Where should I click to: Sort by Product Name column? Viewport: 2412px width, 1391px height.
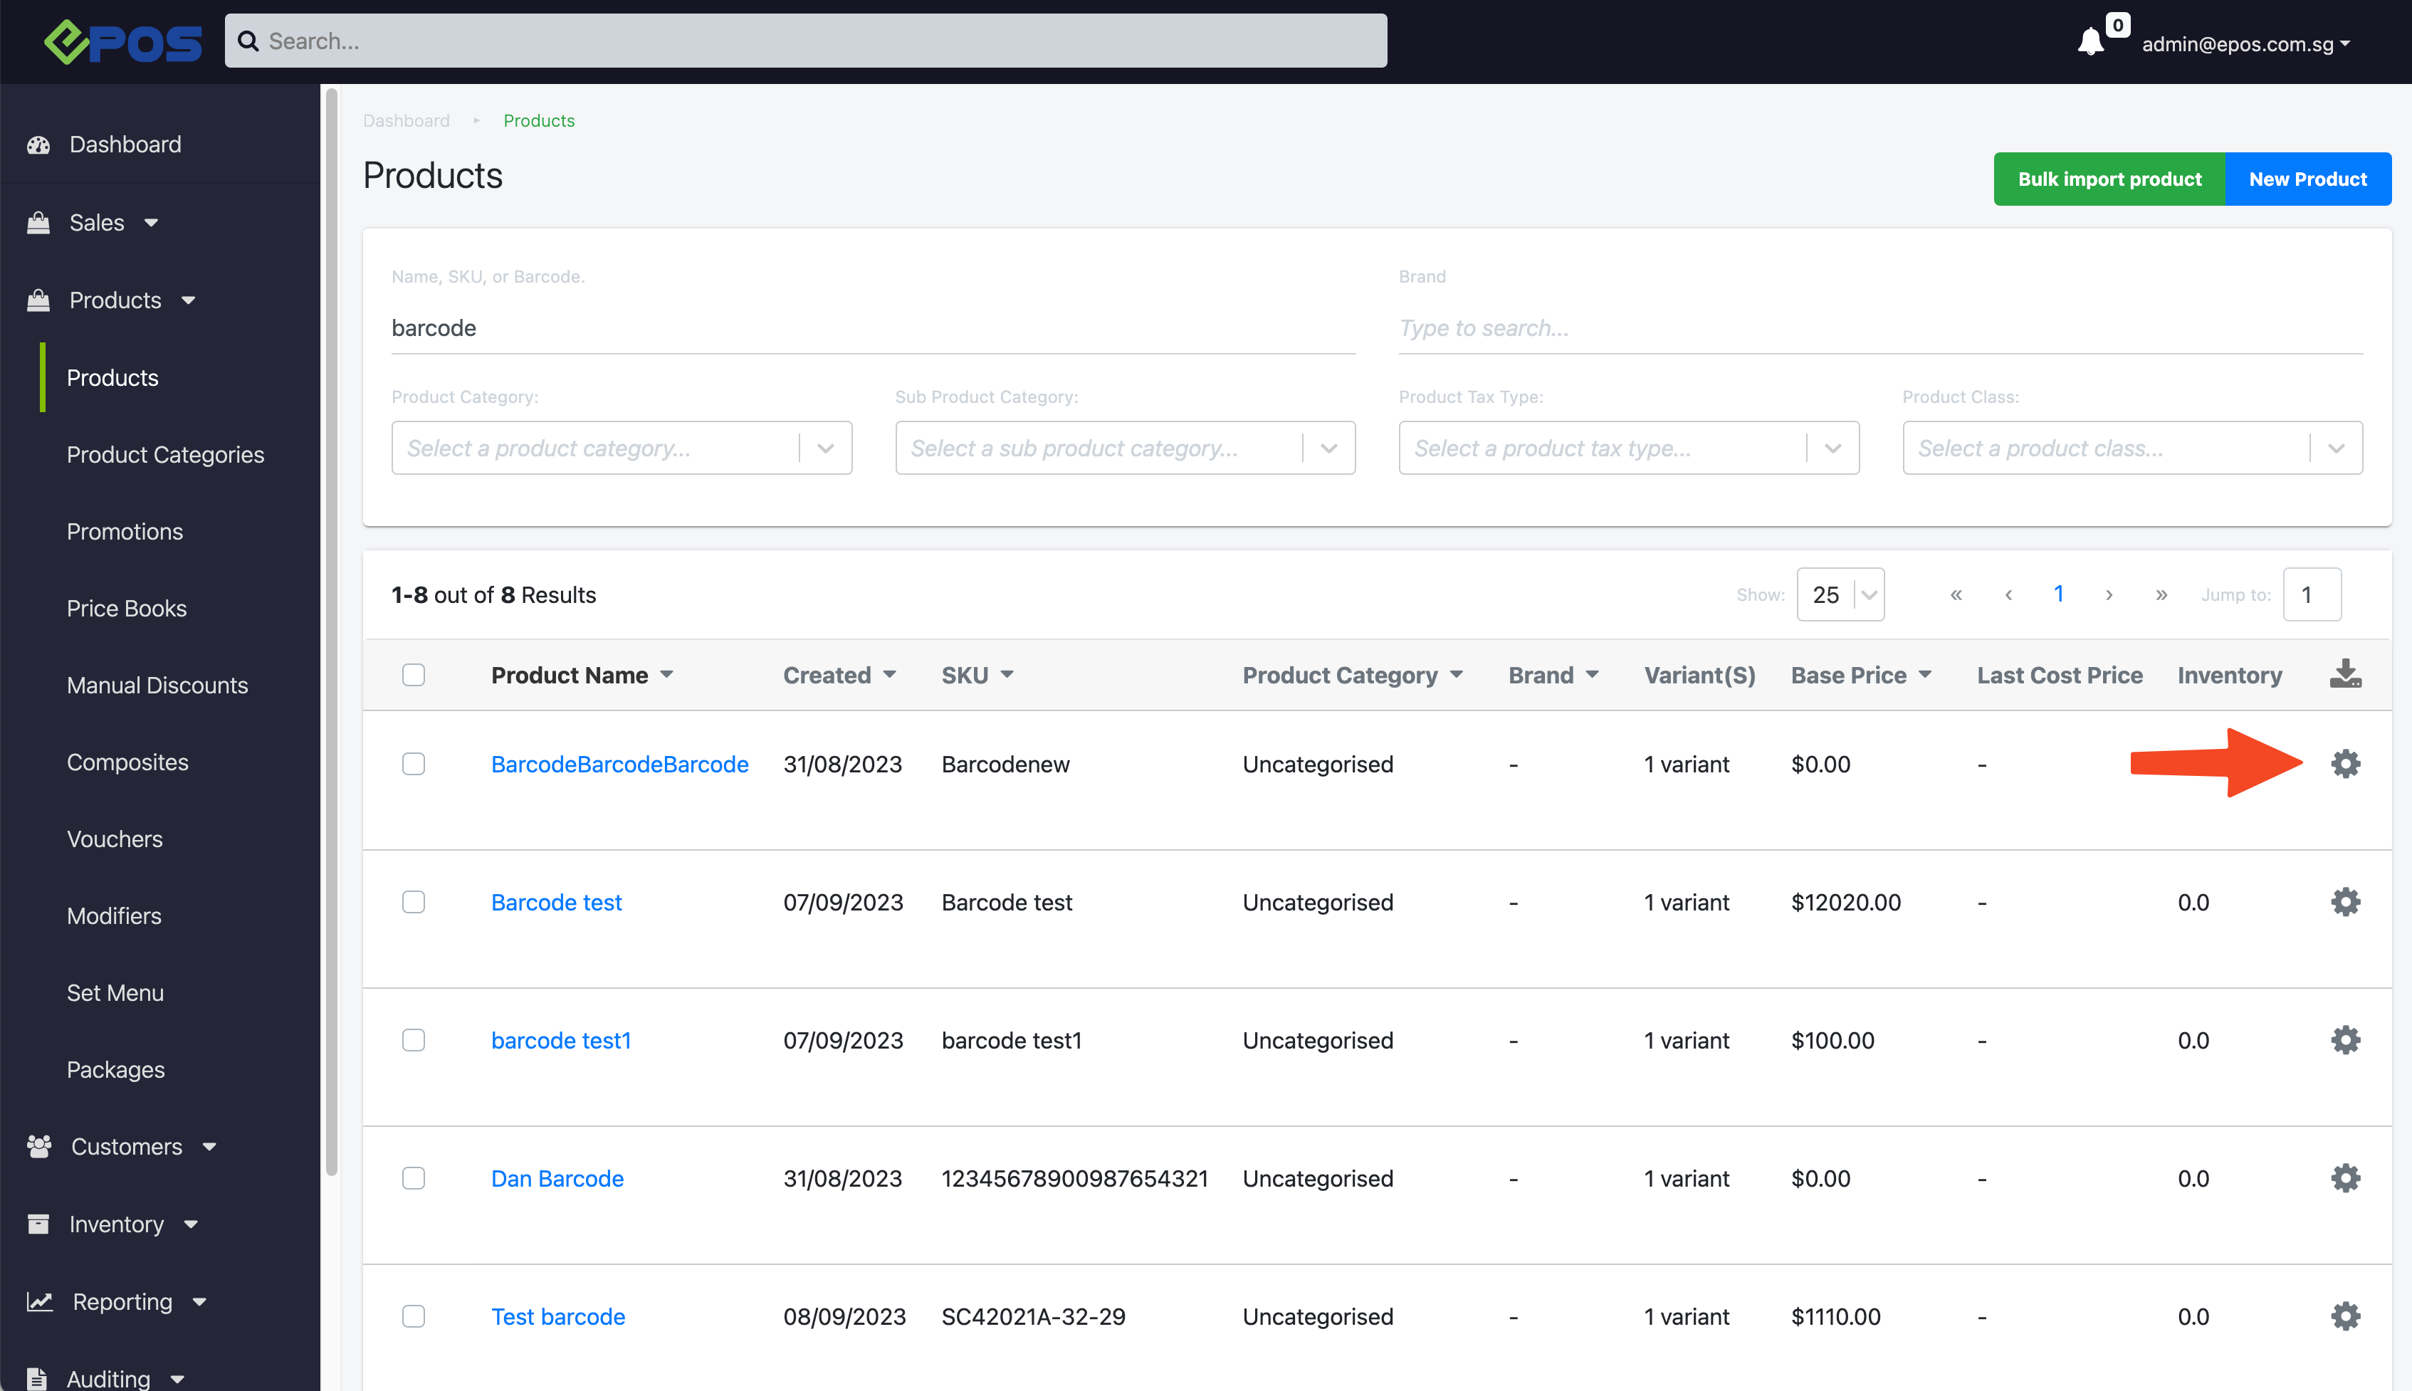point(582,674)
